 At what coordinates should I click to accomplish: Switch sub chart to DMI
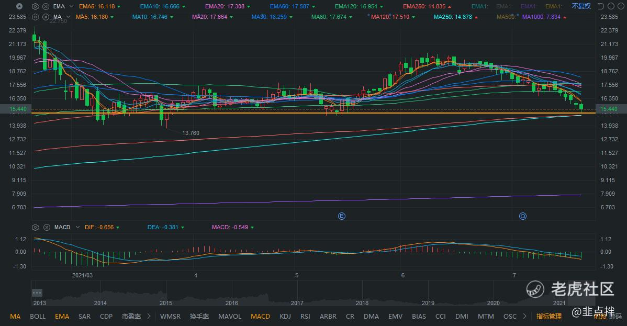pos(462,317)
